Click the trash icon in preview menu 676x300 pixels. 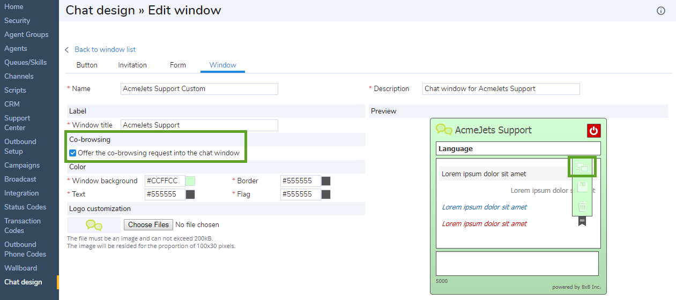pyautogui.click(x=582, y=206)
